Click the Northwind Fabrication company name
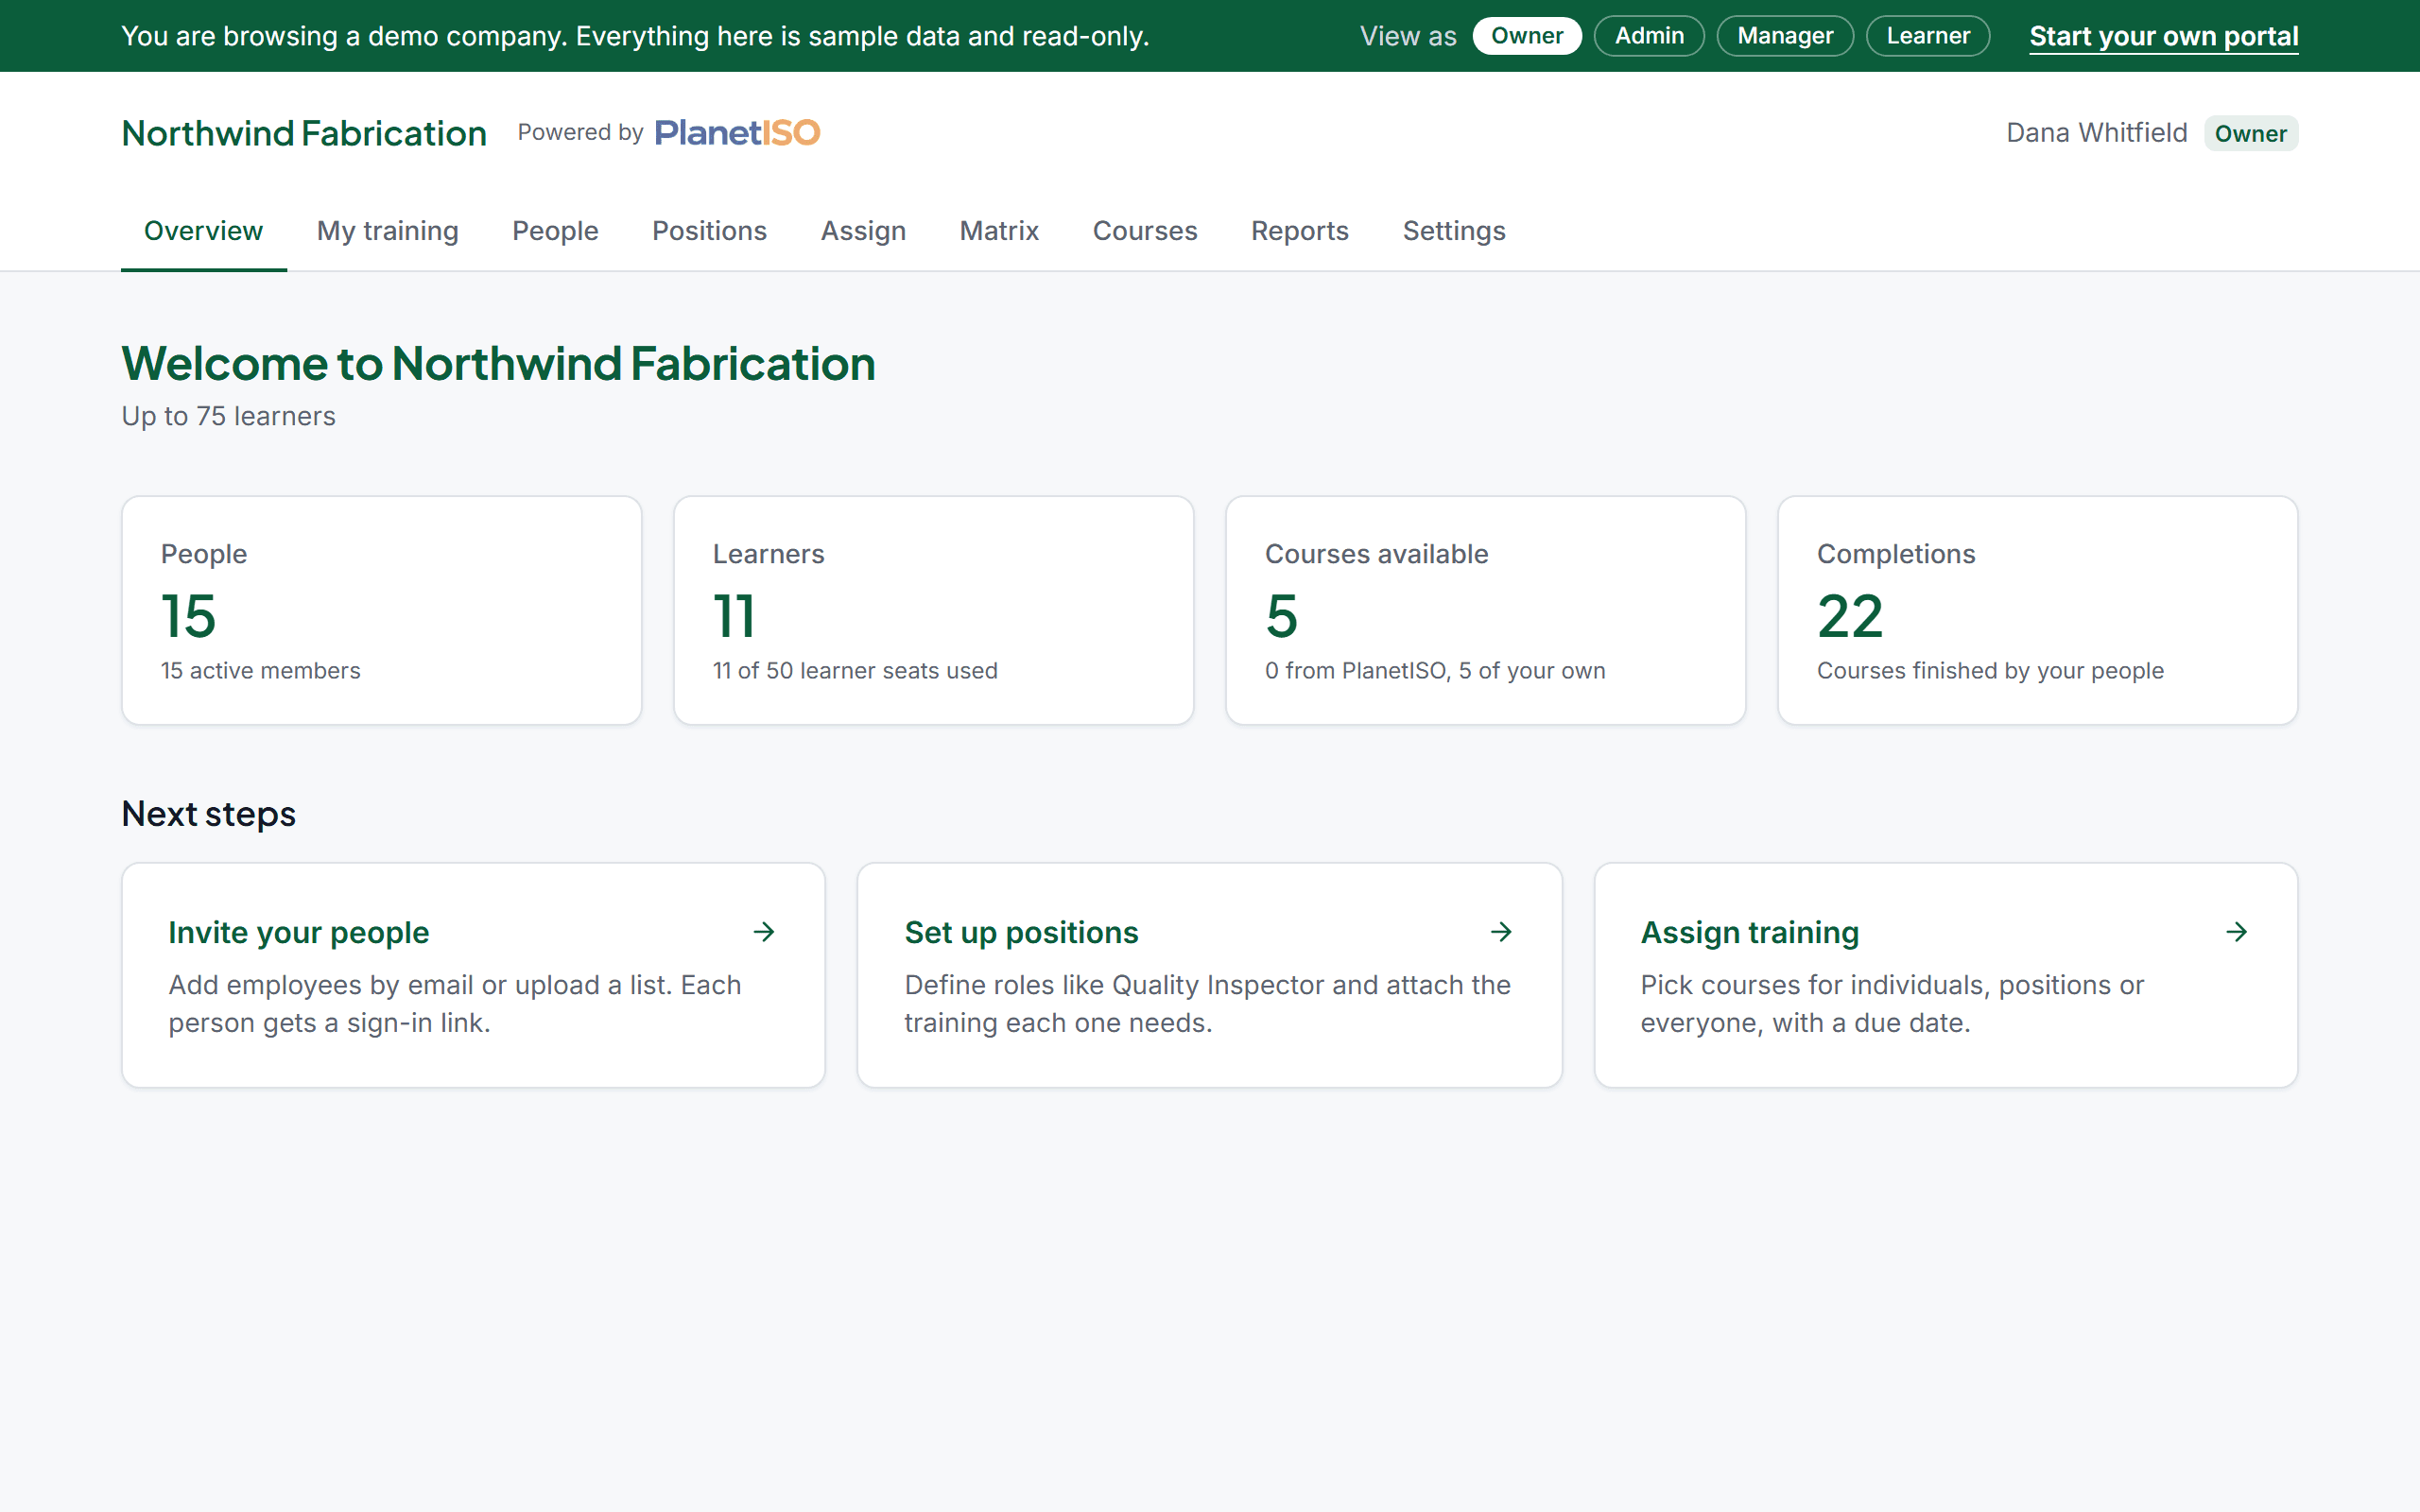The width and height of the screenshot is (2420, 1512). (x=304, y=133)
